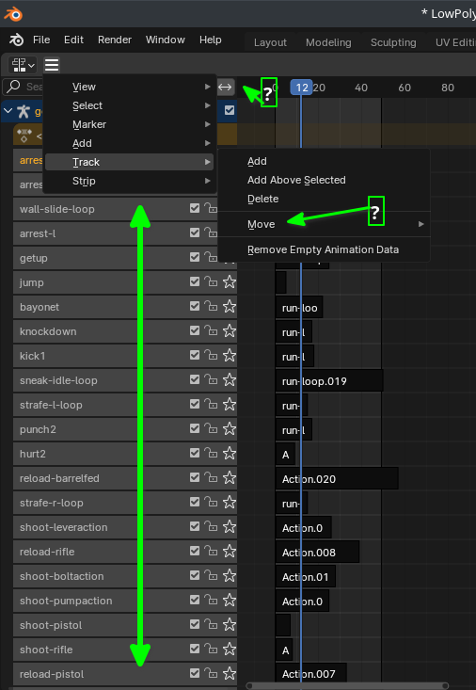Click the star icon on hurt2 track

click(230, 453)
